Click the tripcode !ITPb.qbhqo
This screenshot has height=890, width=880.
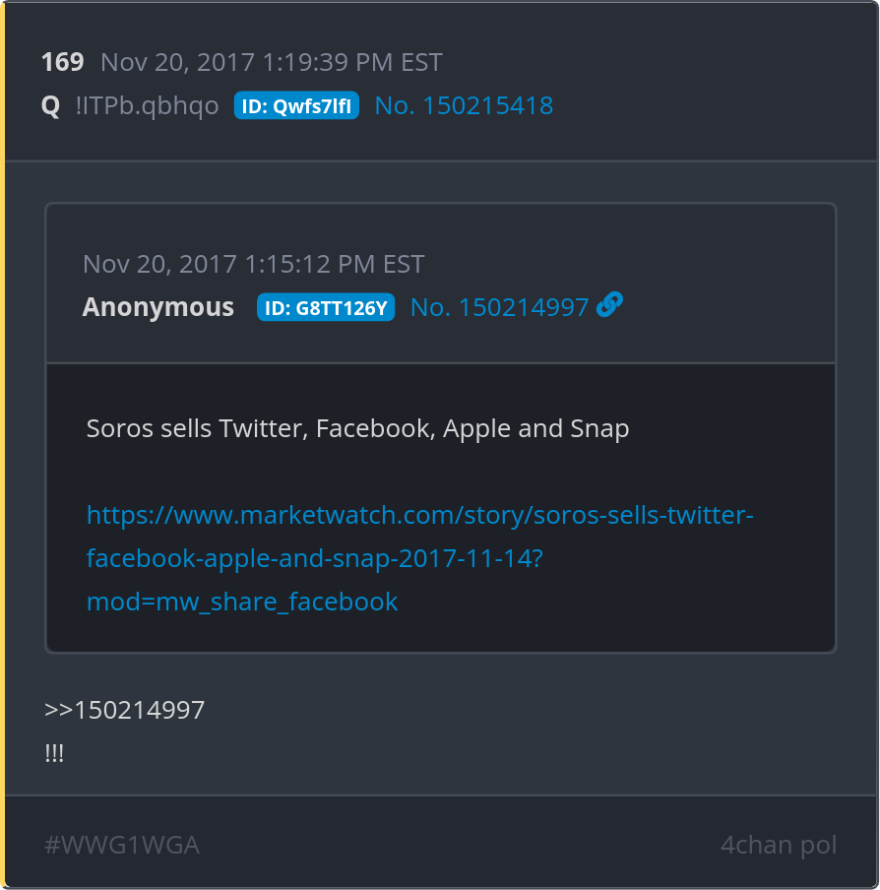pos(147,105)
